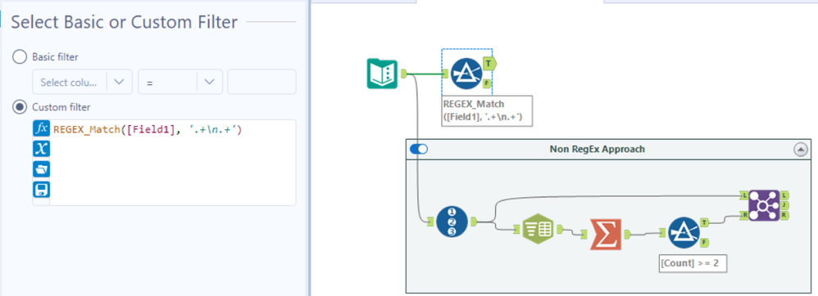Open the equals operator dropdown
818x296 pixels.
point(180,83)
